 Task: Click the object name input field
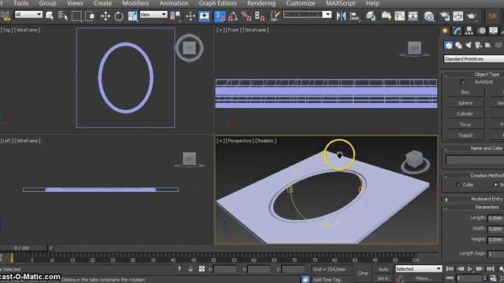tap(475, 160)
